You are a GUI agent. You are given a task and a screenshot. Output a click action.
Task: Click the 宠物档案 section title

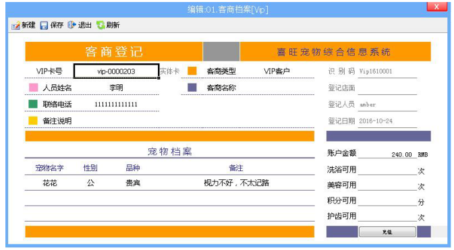click(170, 152)
